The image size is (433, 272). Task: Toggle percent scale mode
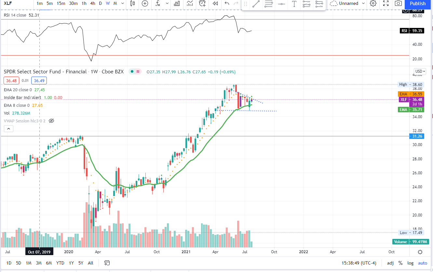pos(400,263)
